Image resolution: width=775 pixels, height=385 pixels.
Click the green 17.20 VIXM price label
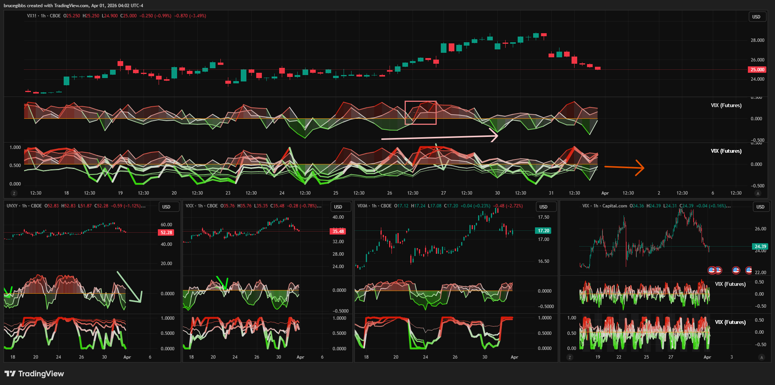pyautogui.click(x=543, y=230)
